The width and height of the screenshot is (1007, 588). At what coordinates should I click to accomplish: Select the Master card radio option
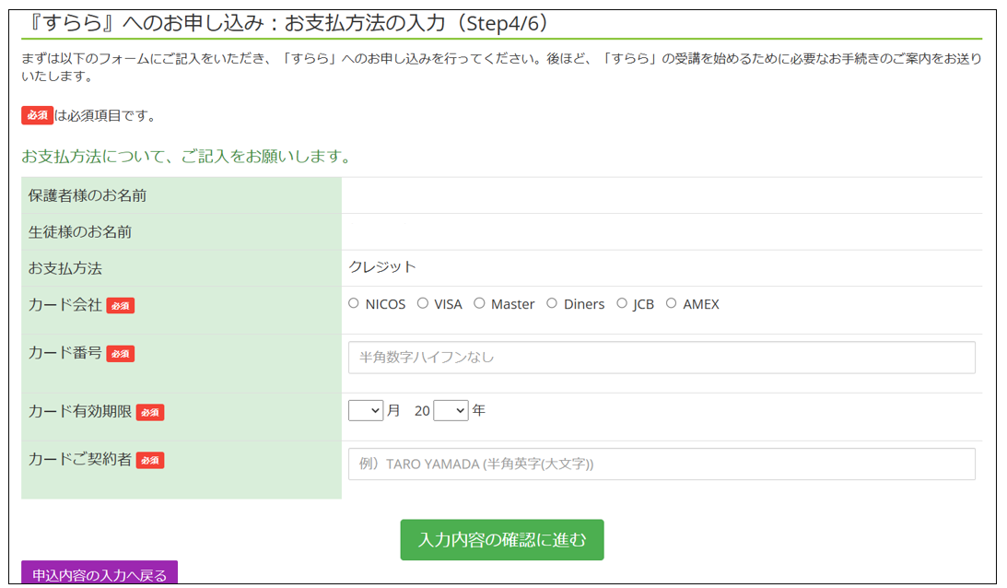point(479,303)
